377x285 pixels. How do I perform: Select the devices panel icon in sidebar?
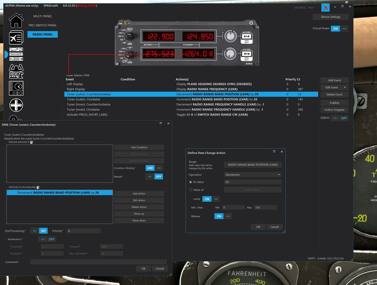[x=16, y=54]
